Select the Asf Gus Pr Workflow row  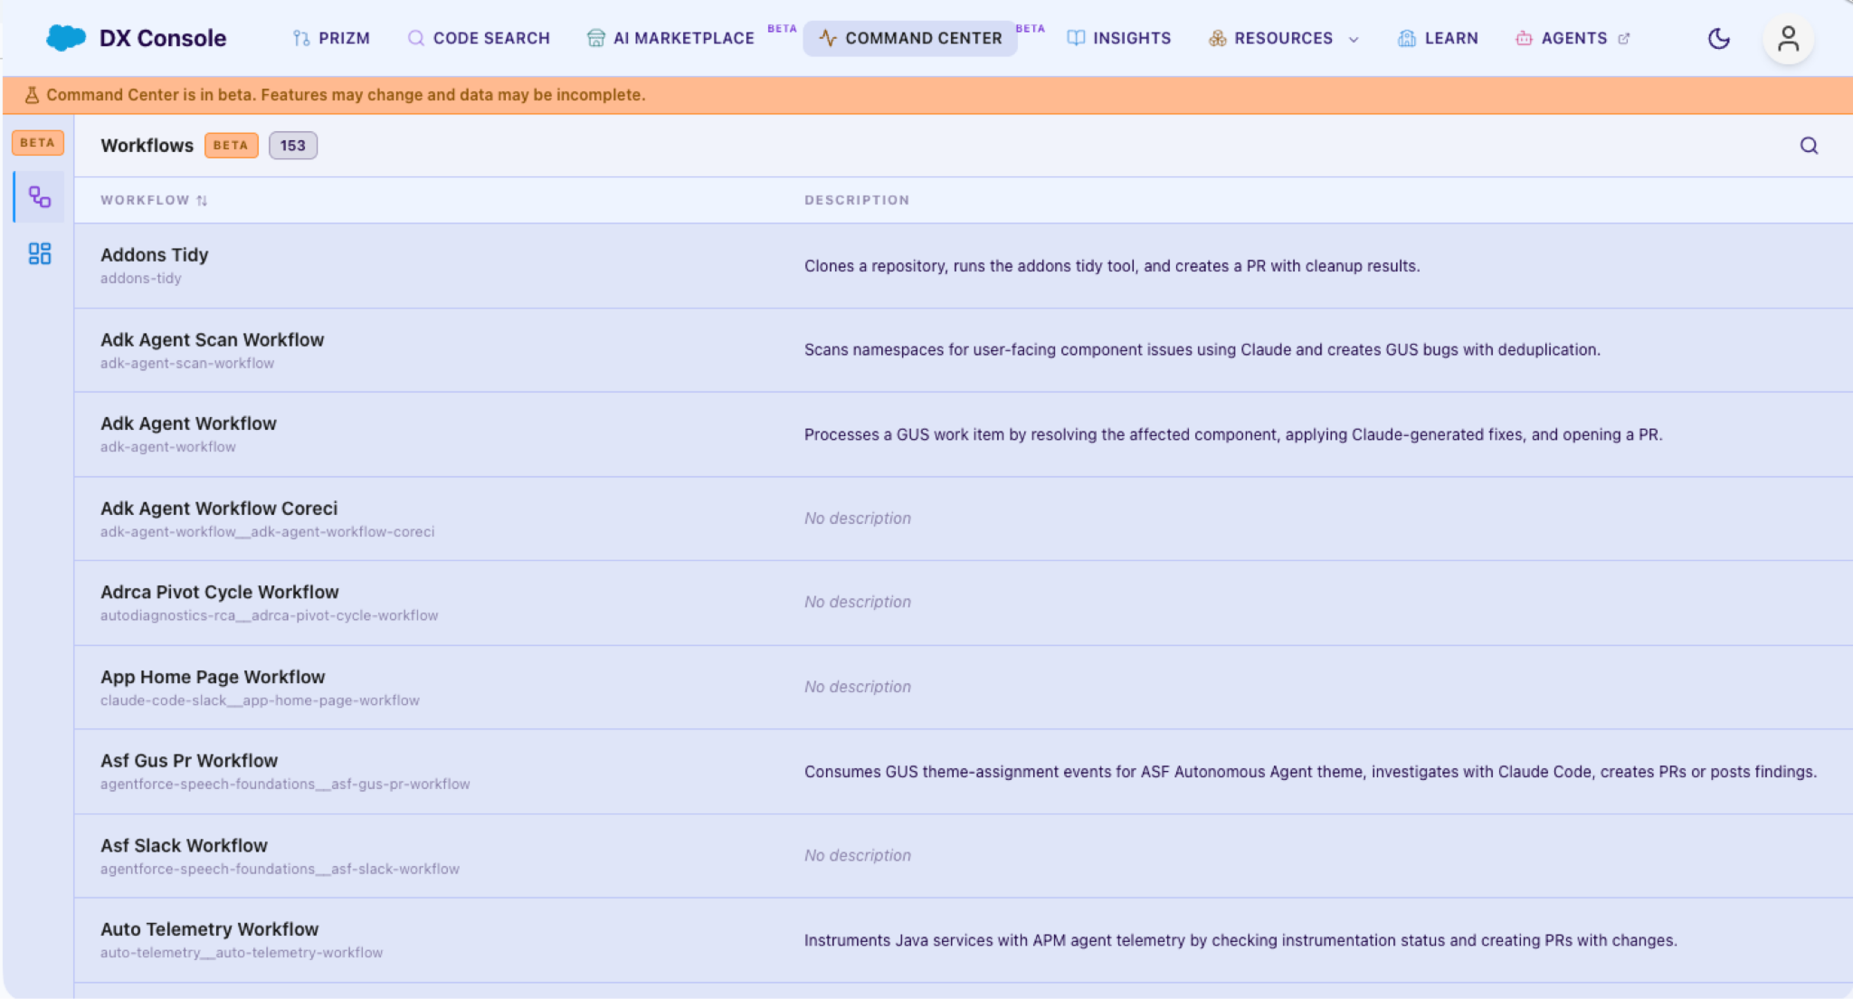coord(964,772)
